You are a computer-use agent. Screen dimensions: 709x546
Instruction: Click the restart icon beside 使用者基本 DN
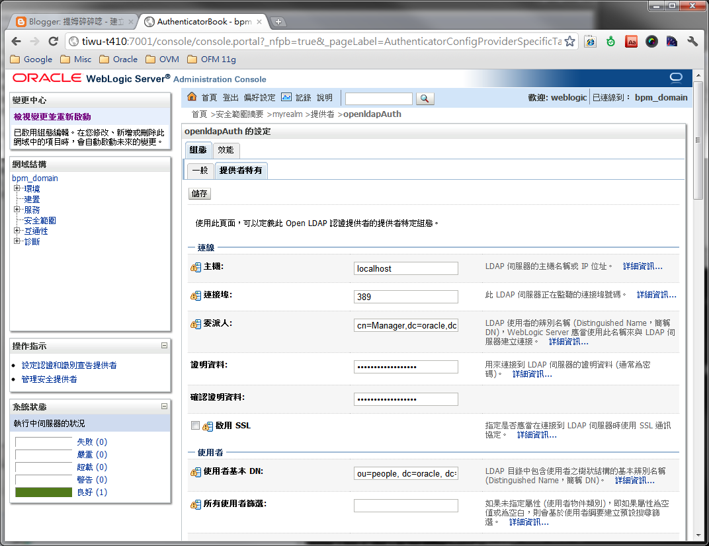pos(195,472)
